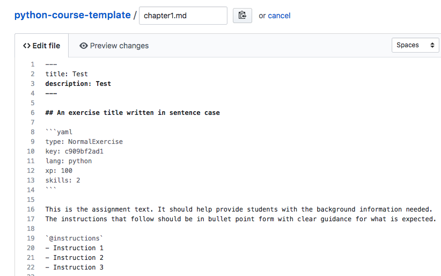
Task: Open the Spaces indent mode dropdown
Action: tap(415, 45)
